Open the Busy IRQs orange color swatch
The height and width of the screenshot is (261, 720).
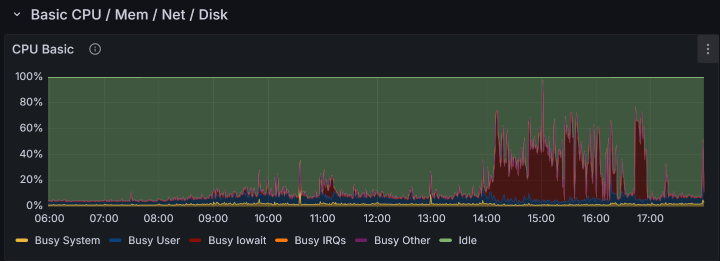click(x=283, y=241)
